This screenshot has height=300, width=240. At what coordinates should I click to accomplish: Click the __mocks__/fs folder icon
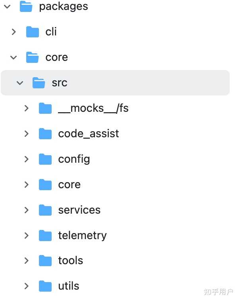point(45,108)
